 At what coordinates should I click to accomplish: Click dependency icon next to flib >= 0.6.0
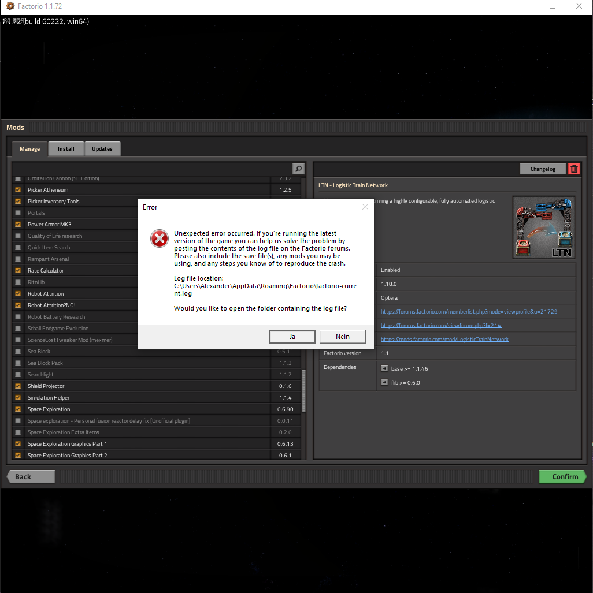pyautogui.click(x=384, y=382)
